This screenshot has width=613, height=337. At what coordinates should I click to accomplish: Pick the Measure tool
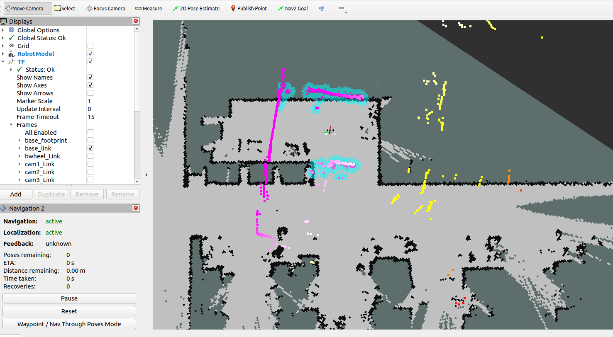(149, 8)
